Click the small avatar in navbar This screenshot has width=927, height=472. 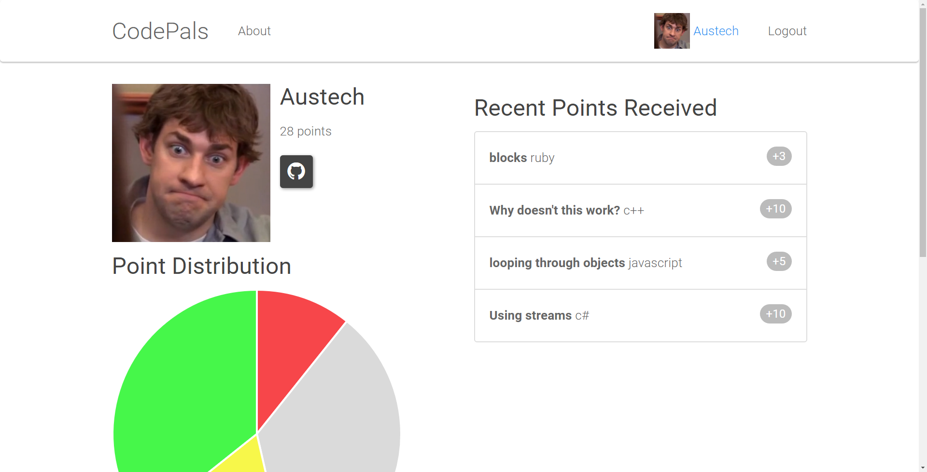[x=672, y=31]
